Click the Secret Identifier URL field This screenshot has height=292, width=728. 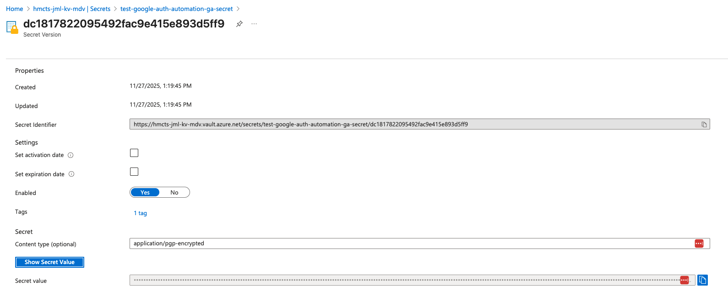coord(412,124)
